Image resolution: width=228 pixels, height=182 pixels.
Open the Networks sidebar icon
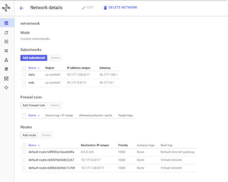[6, 23]
